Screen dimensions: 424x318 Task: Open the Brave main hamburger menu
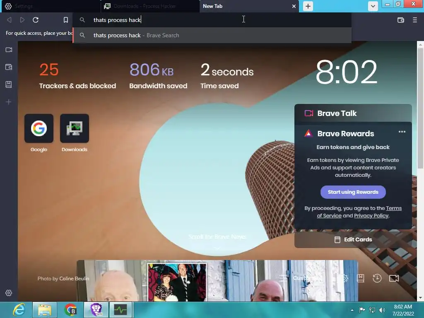pos(415,20)
